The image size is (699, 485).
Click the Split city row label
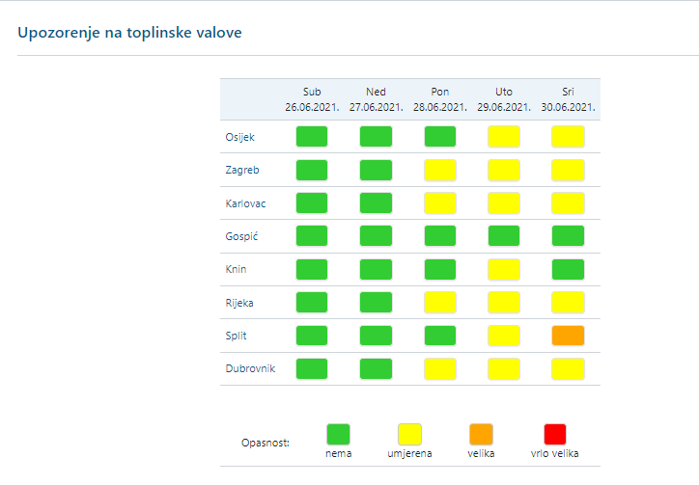[236, 336]
